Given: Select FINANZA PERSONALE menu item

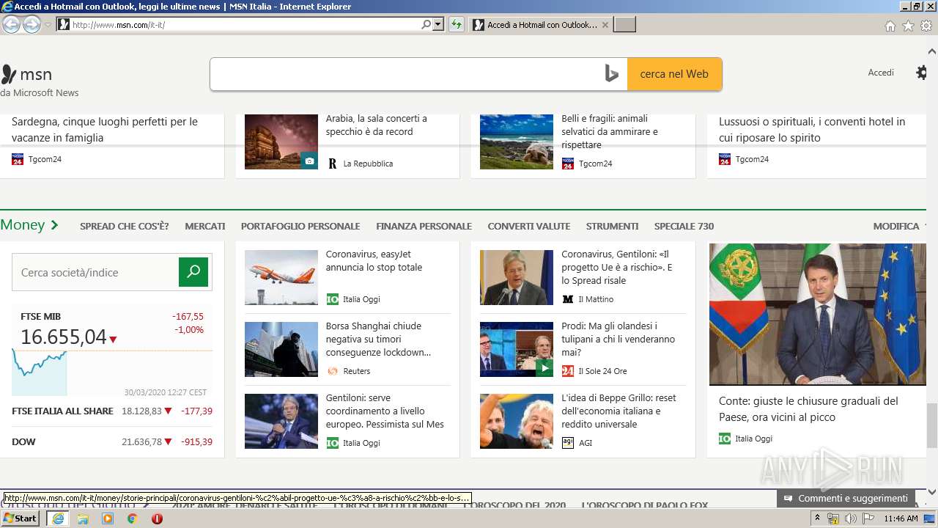Looking at the screenshot, I should [424, 226].
